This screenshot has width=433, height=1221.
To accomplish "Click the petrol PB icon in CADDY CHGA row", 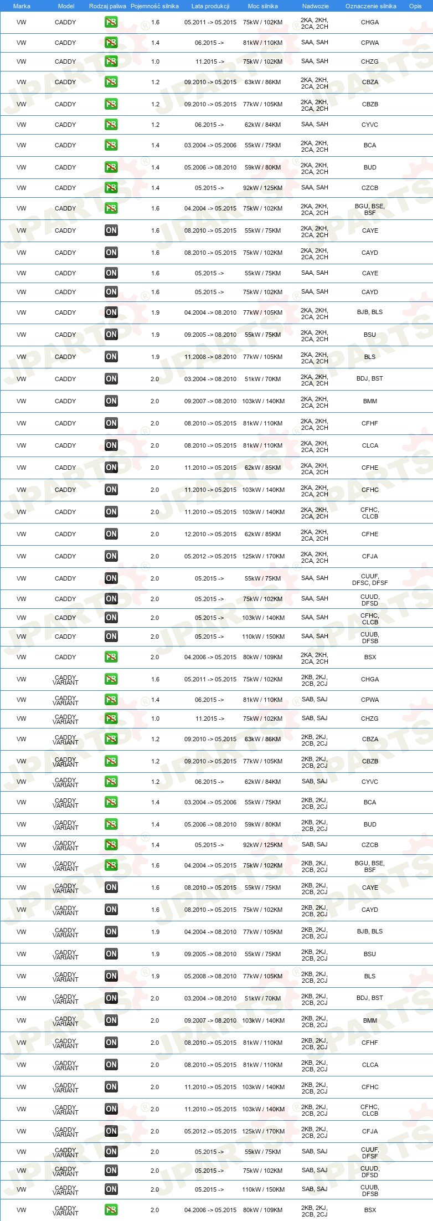I will tap(111, 22).
